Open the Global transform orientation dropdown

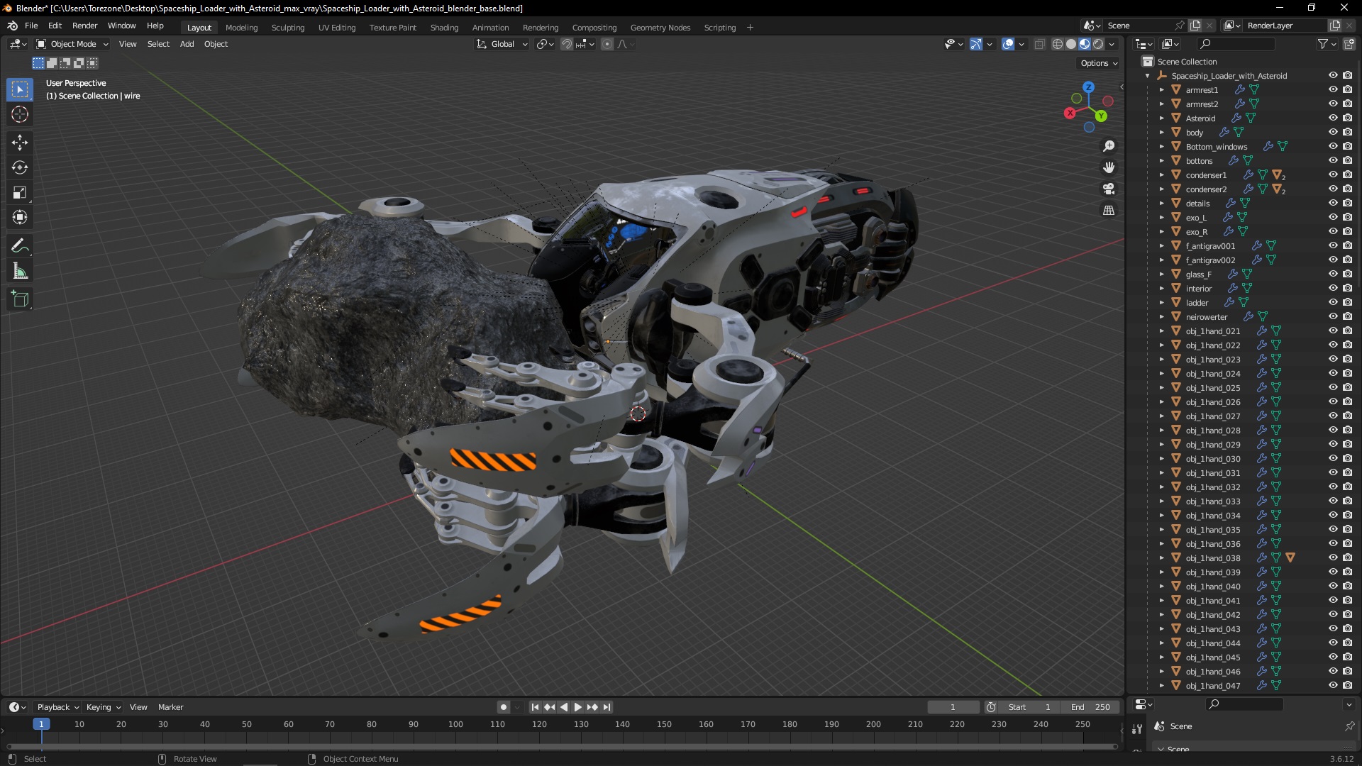502,44
